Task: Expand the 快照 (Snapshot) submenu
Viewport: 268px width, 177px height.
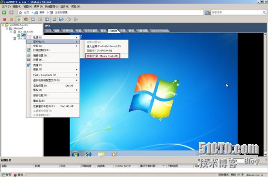Action: (53, 46)
